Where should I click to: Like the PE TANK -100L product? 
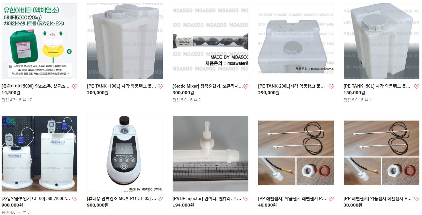(x=160, y=87)
